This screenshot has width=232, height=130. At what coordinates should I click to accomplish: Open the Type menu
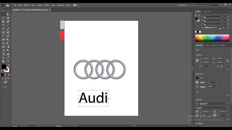33,5
